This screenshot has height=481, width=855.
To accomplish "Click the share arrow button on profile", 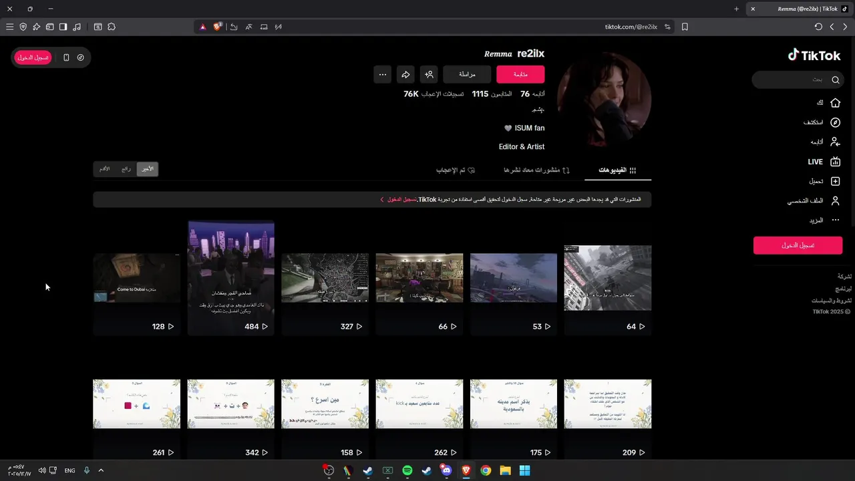I will pyautogui.click(x=405, y=74).
